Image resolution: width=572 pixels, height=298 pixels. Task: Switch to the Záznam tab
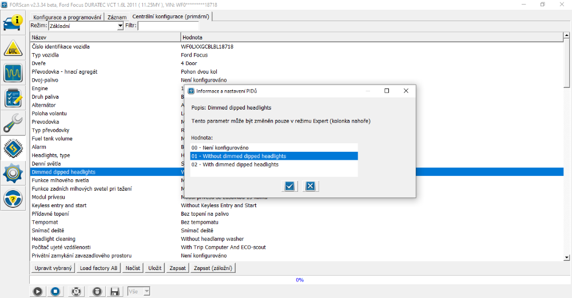click(x=117, y=17)
